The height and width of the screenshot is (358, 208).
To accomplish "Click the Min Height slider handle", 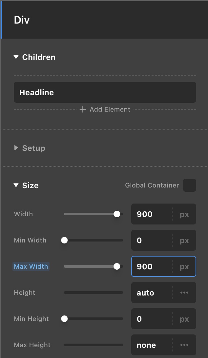I will [65, 319].
